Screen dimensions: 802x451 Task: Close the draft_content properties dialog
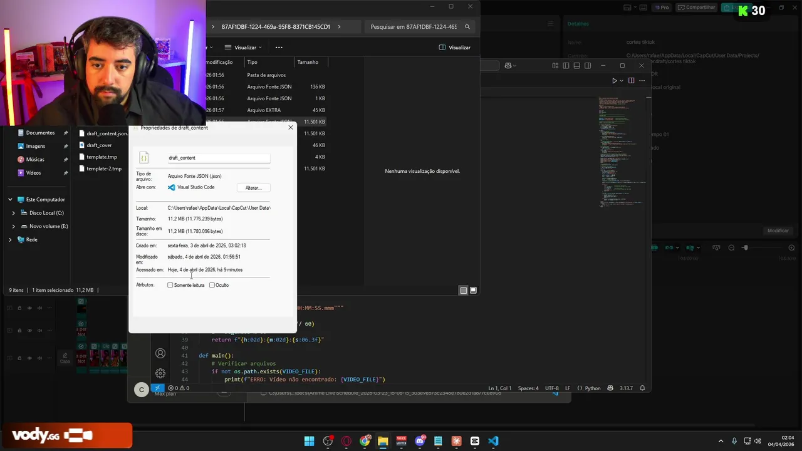(290, 128)
